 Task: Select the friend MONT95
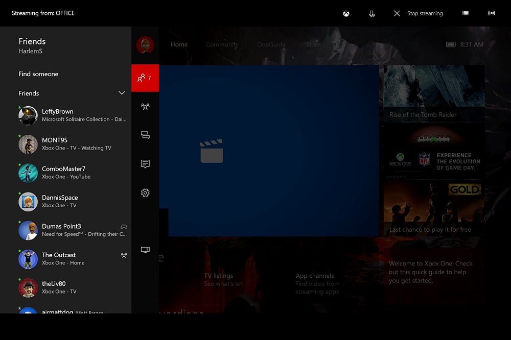coord(73,144)
